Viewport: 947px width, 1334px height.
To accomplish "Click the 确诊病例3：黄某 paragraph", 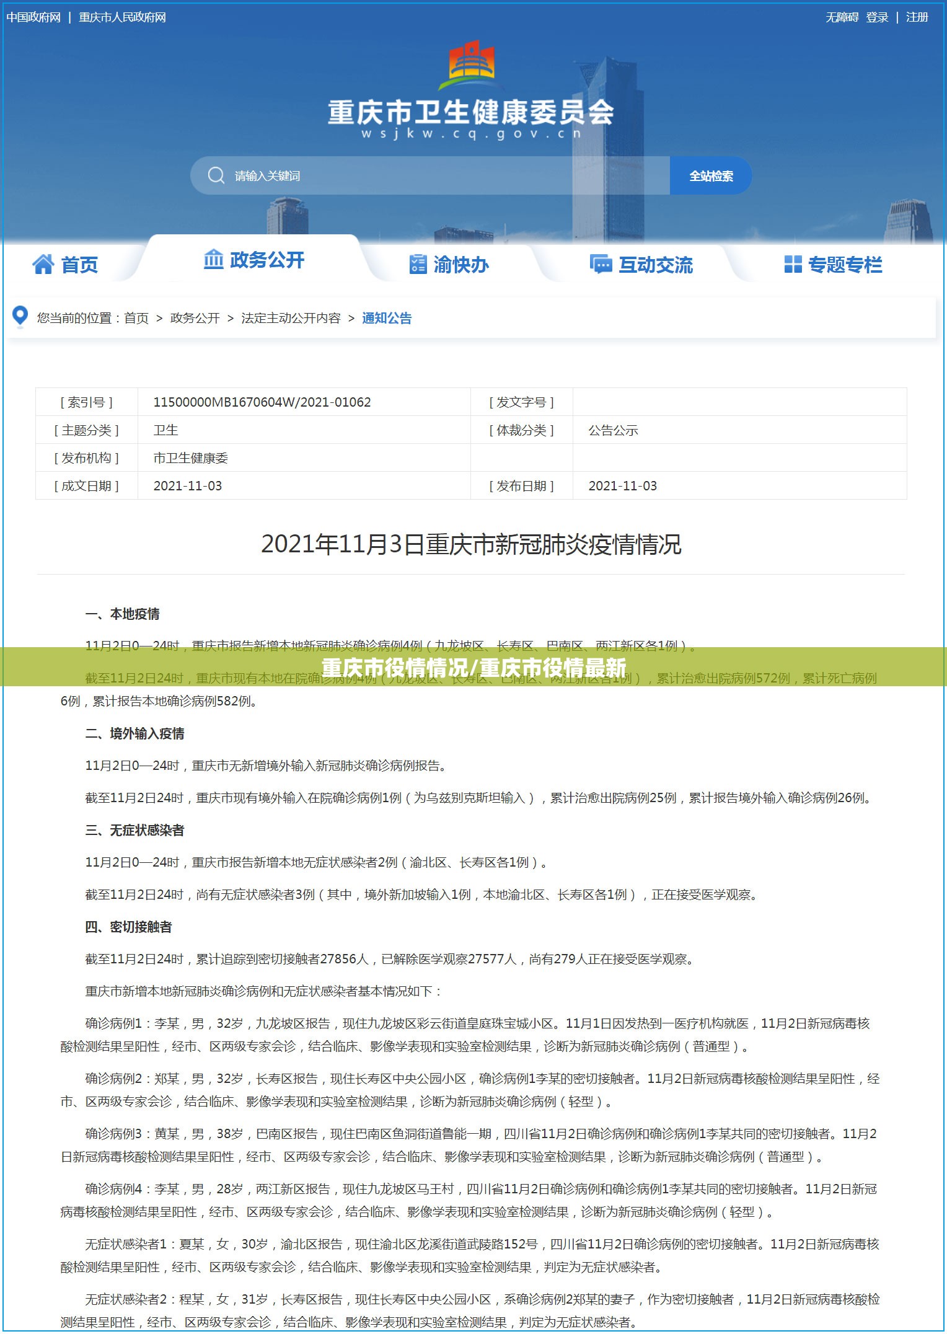I will pos(470,1145).
